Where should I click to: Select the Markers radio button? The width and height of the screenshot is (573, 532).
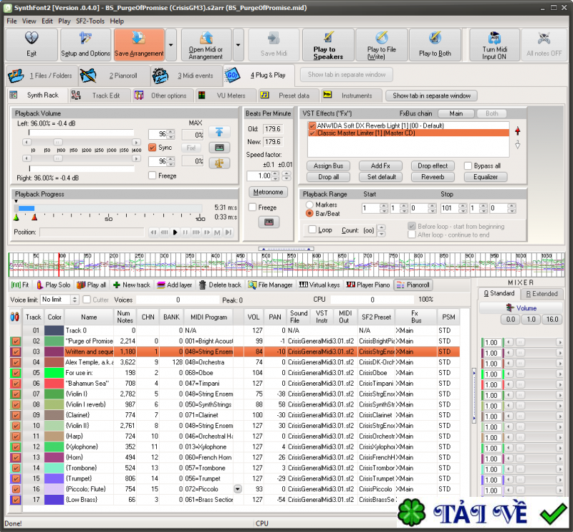[309, 205]
